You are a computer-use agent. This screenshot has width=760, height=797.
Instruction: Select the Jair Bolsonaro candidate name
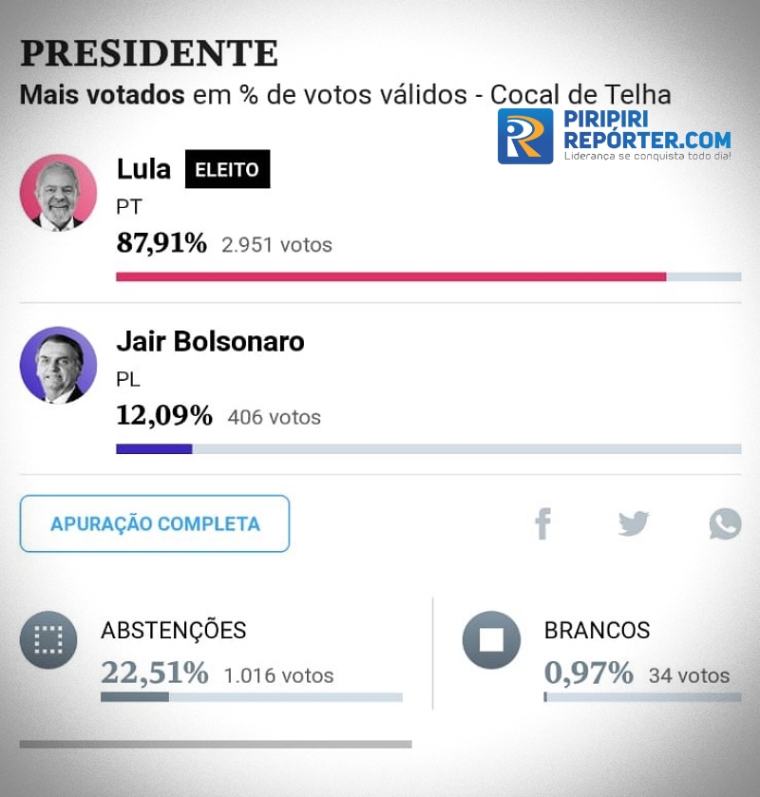pyautogui.click(x=210, y=342)
